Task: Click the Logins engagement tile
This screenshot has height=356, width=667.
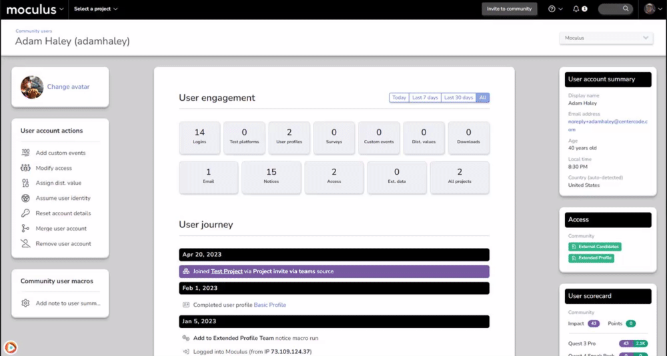Action: [199, 136]
